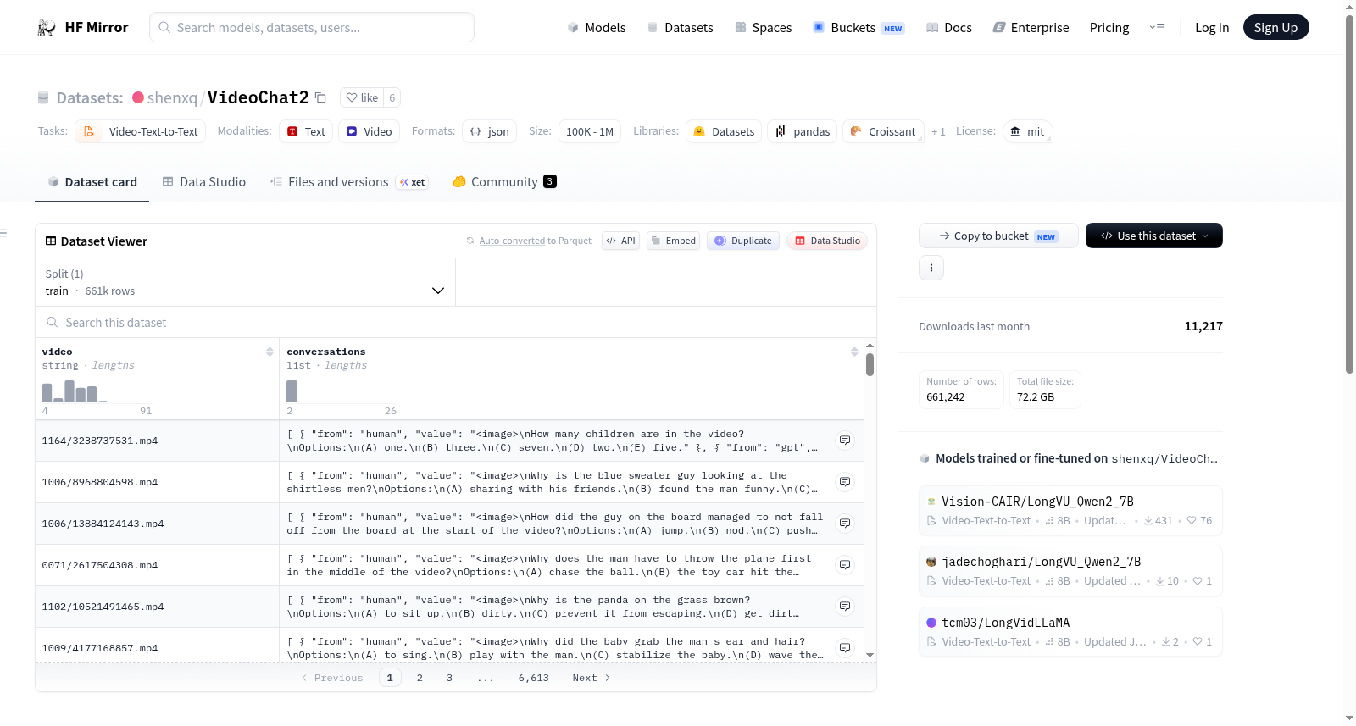Open the row expand icon for 0071/2617504308.mp4
1356x726 pixels.
point(845,565)
